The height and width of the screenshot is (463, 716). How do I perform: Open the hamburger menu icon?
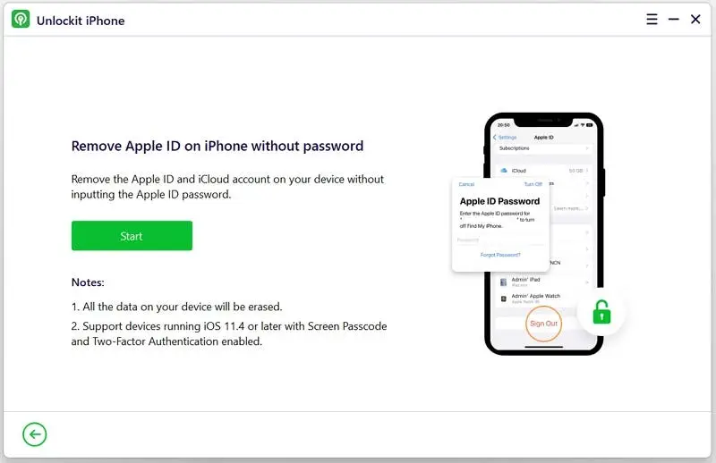pyautogui.click(x=652, y=19)
